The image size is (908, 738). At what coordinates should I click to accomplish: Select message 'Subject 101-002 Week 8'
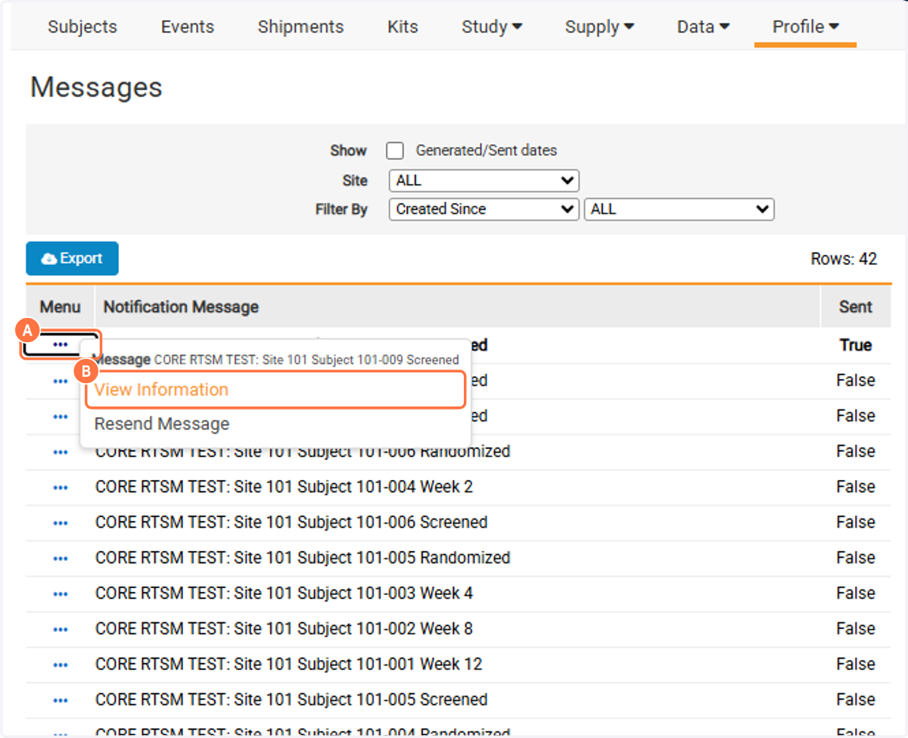(284, 629)
